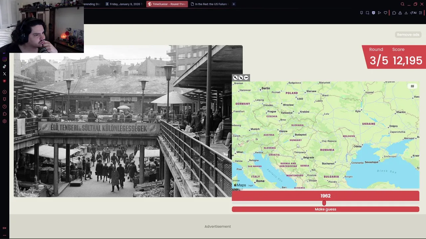Screen dimensions: 426x239
Task: Click the send/flow arrow icon
Action: (x=379, y=13)
